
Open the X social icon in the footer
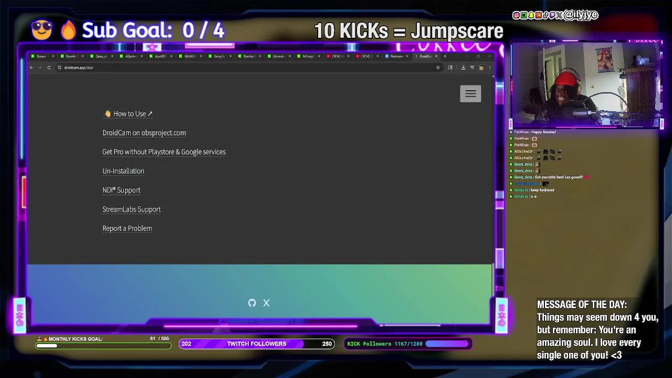[x=266, y=303]
